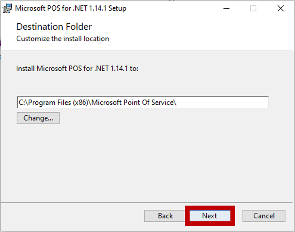
Task: Click inside the install location path field
Action: [220, 103]
